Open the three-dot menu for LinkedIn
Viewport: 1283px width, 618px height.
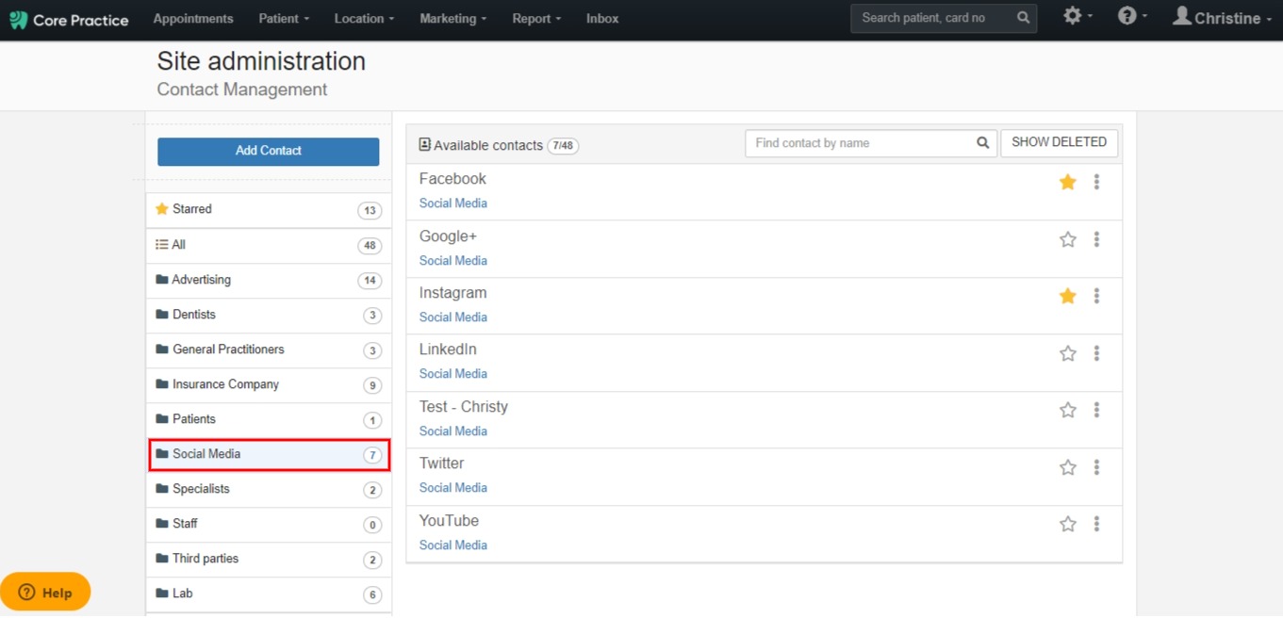(x=1096, y=353)
